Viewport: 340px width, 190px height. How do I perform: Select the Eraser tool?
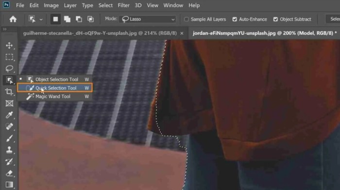[9, 173]
